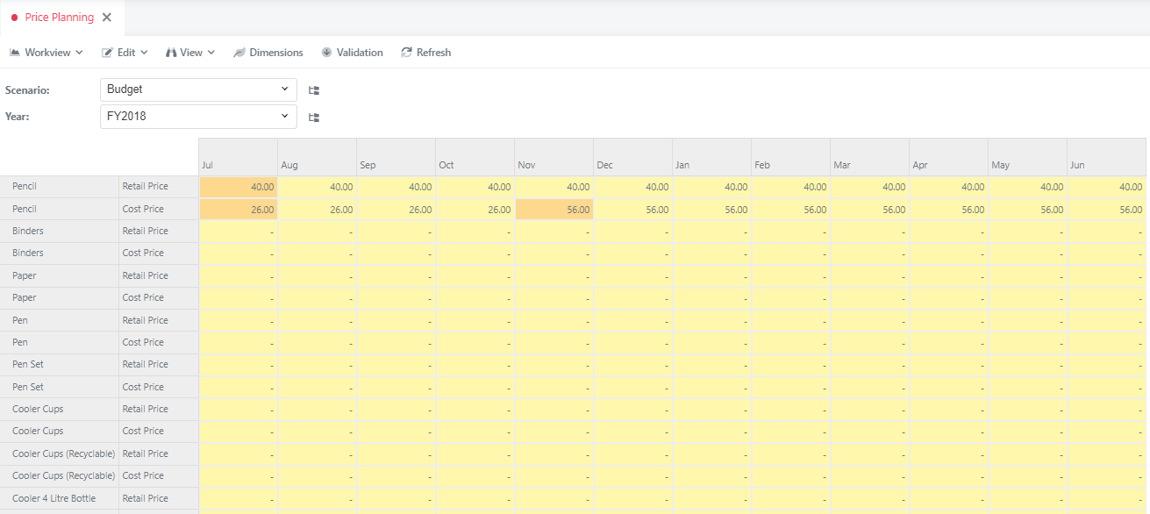Select Pencil Cost Price cell for Jun
Image resolution: width=1150 pixels, height=514 pixels.
1106,210
